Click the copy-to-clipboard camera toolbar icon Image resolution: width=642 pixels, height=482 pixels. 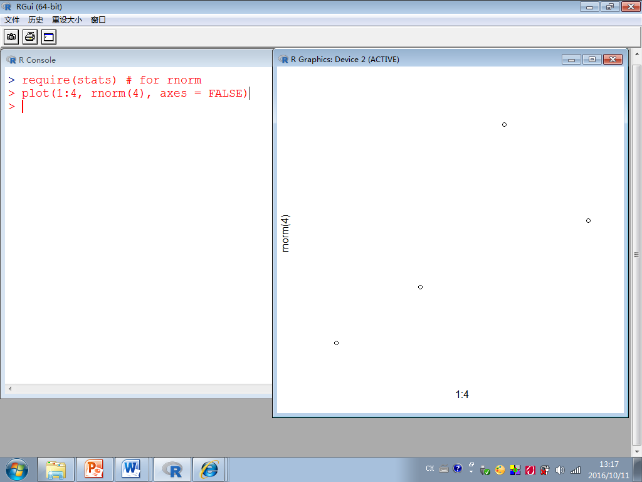pyautogui.click(x=11, y=37)
